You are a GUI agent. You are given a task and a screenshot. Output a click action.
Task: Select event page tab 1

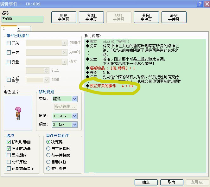[x=9, y=29]
